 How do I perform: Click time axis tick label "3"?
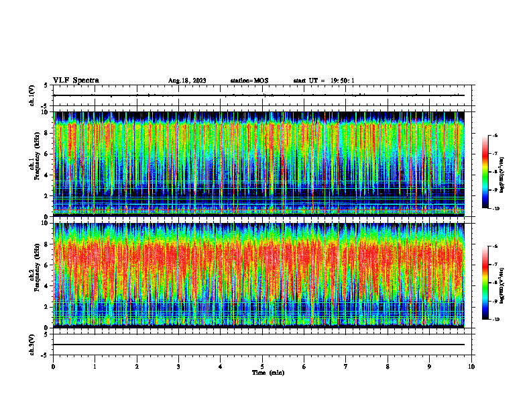pyautogui.click(x=178, y=367)
